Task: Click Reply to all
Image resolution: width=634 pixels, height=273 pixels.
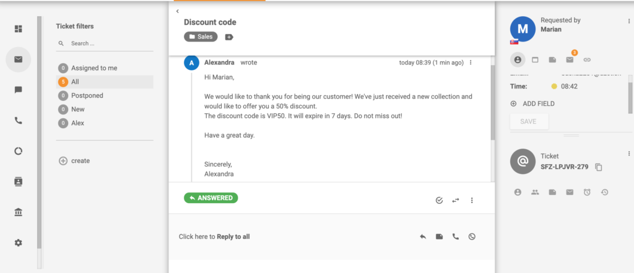Action: click(233, 236)
